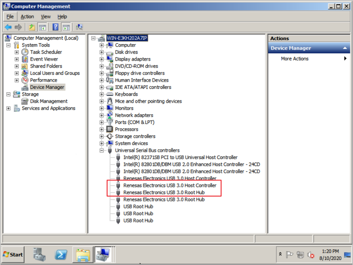This screenshot has width=353, height=265.
Task: Toggle Show/Hide Action Pane toolbar icon
Action: pyautogui.click(x=66, y=27)
